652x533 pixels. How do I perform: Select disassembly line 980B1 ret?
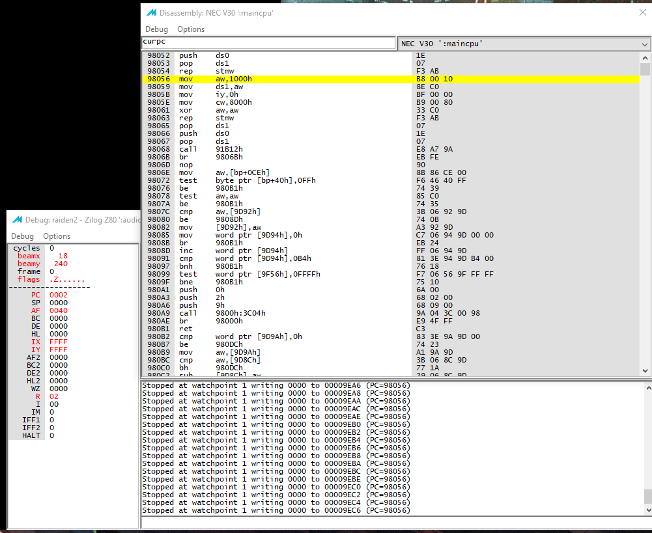(x=391, y=329)
